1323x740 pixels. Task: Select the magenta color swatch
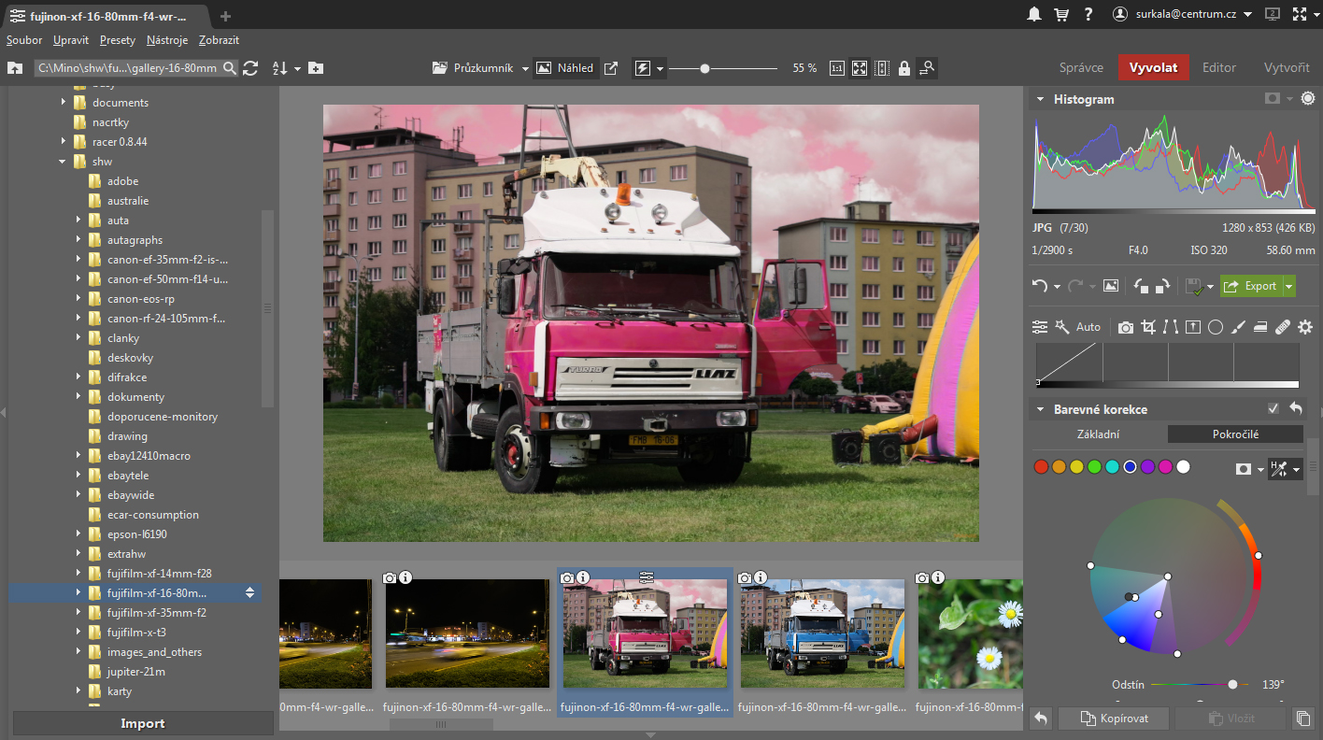[x=1165, y=466]
